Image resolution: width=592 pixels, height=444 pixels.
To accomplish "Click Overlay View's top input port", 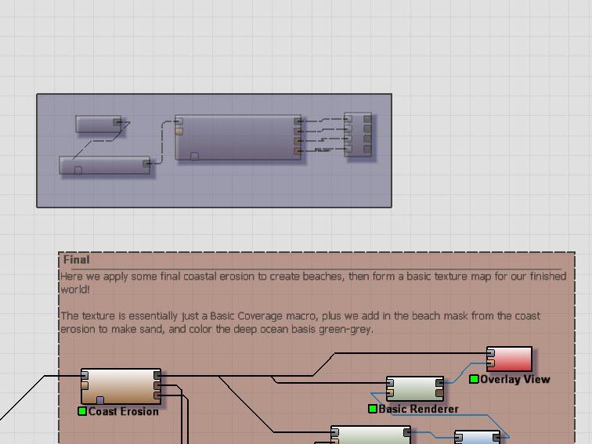I will point(490,354).
